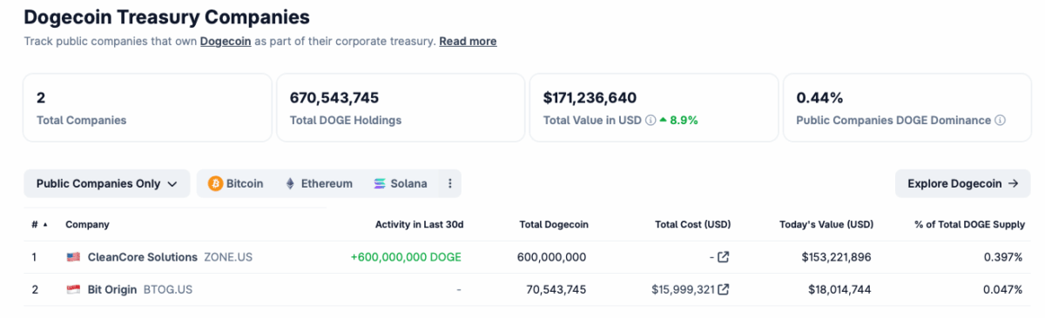Click info icon next to Total Value in USD
Screen dimensions: 1045x318
point(651,121)
